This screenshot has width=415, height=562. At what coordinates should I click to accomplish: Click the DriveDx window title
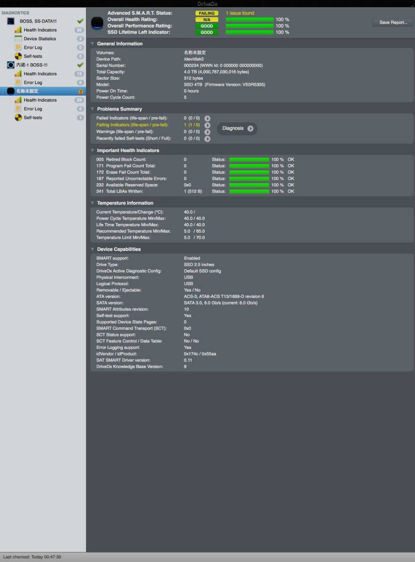click(x=207, y=4)
